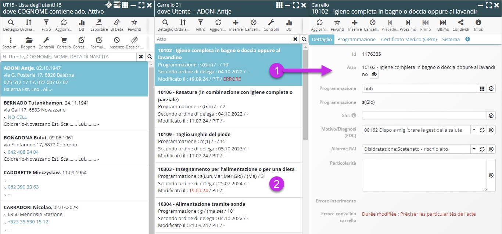Viewport: 502px width, 234px height.
Task: Open the Programmazione grid picker button
Action: [x=482, y=88]
